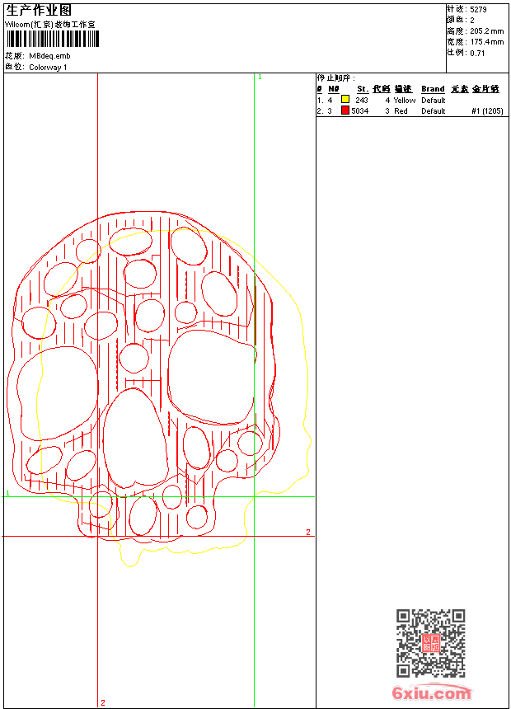Click the 比例 0.71 scale value
511x709 pixels.
(477, 53)
